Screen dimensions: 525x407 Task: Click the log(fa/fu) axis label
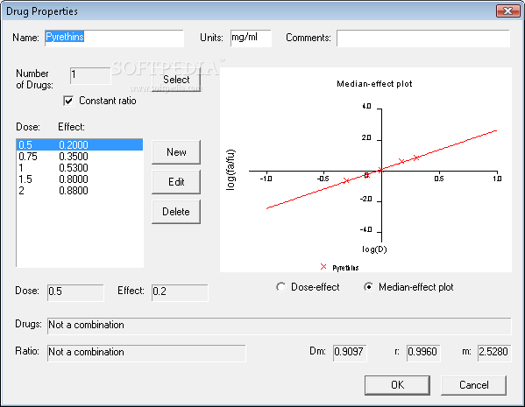pyautogui.click(x=231, y=170)
